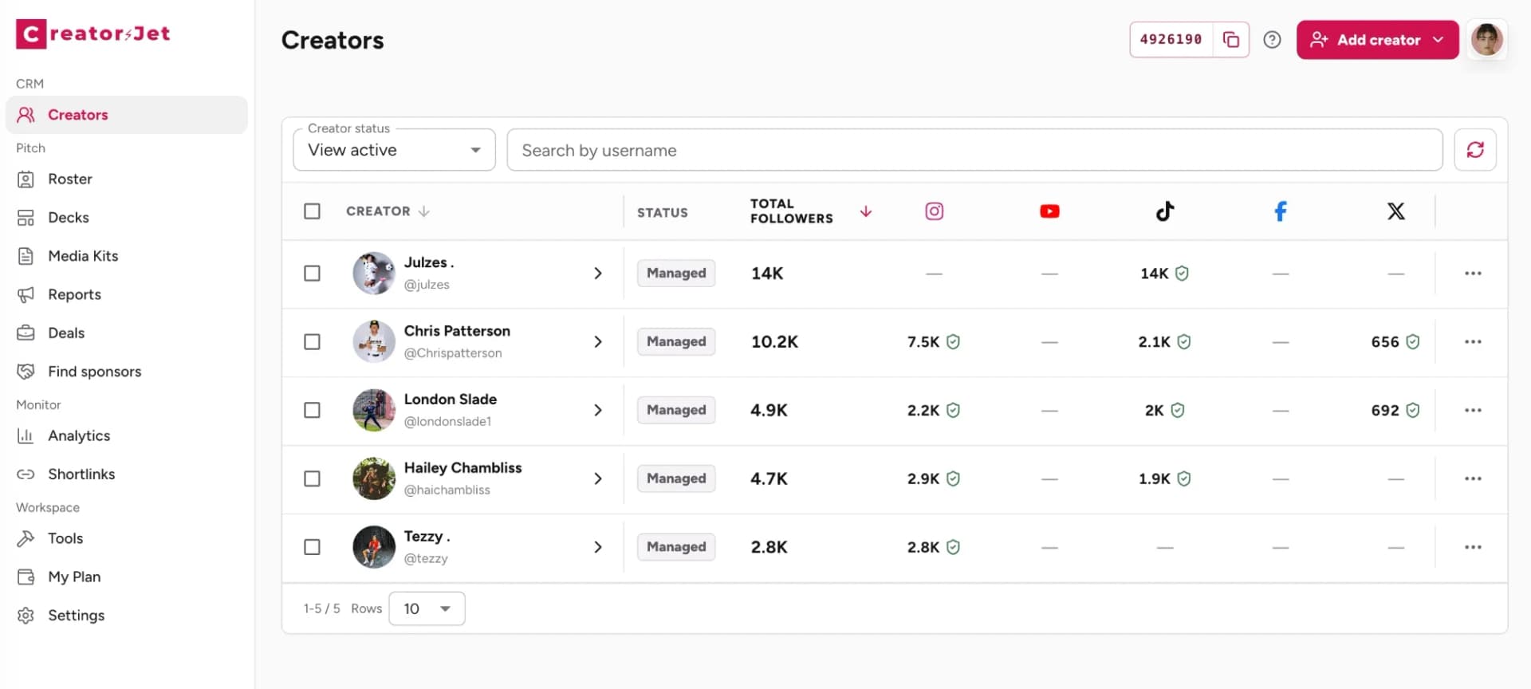Image resolution: width=1531 pixels, height=689 pixels.
Task: Refresh the creators list
Action: [1474, 150]
